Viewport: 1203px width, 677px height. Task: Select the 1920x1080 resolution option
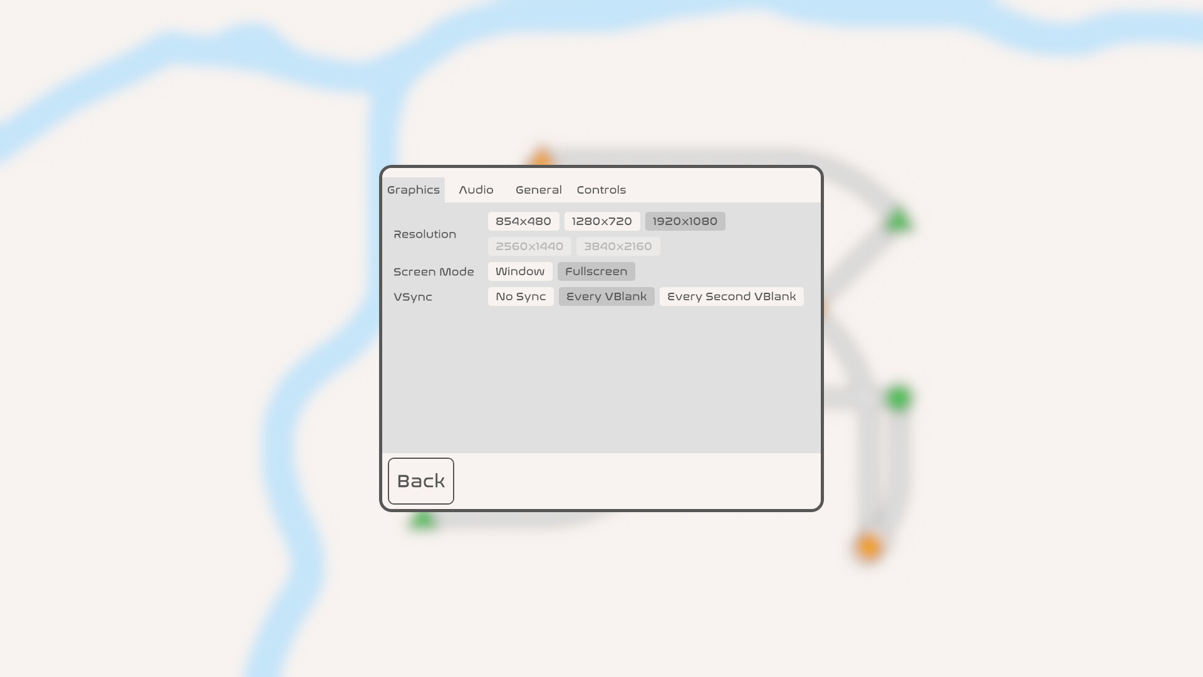685,221
